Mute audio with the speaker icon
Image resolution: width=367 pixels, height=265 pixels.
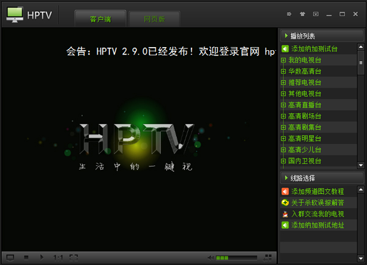click(x=210, y=258)
